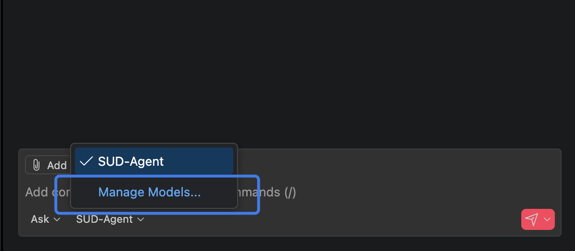Click the empty chat conversation area
This screenshot has height=251, width=575.
288,72
